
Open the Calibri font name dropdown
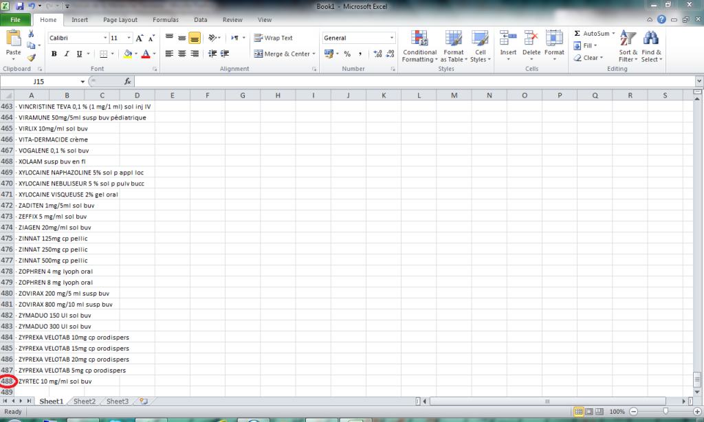[105, 38]
